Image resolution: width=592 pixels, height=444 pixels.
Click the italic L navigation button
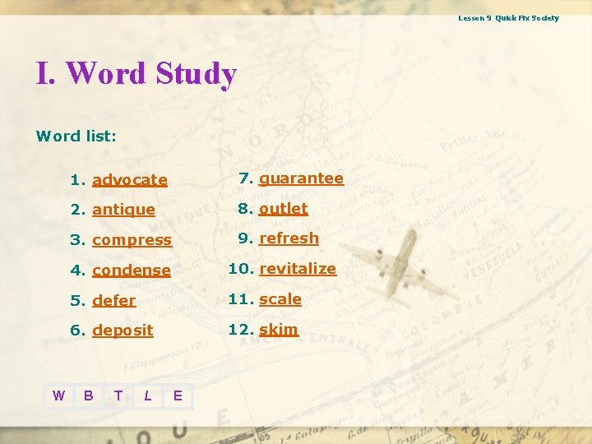[148, 396]
